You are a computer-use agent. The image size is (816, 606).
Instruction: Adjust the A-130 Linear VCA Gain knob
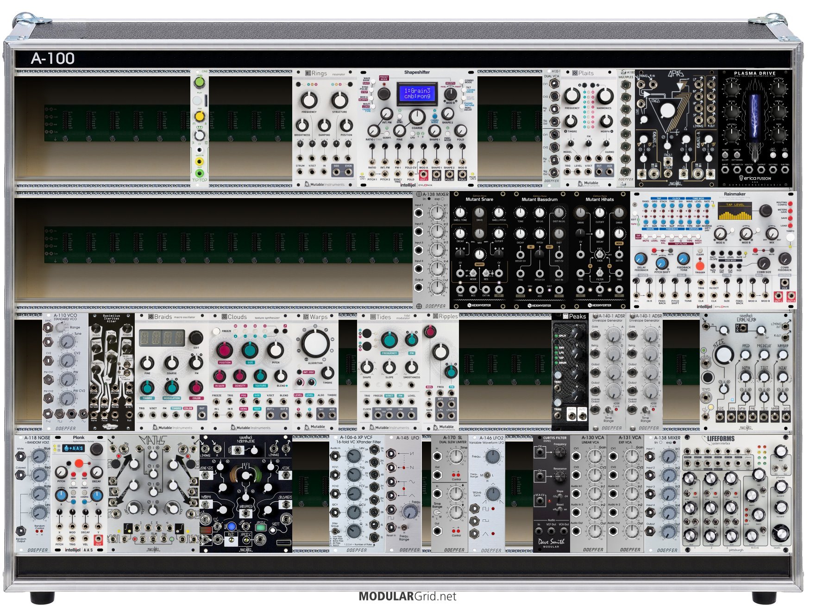coord(594,456)
